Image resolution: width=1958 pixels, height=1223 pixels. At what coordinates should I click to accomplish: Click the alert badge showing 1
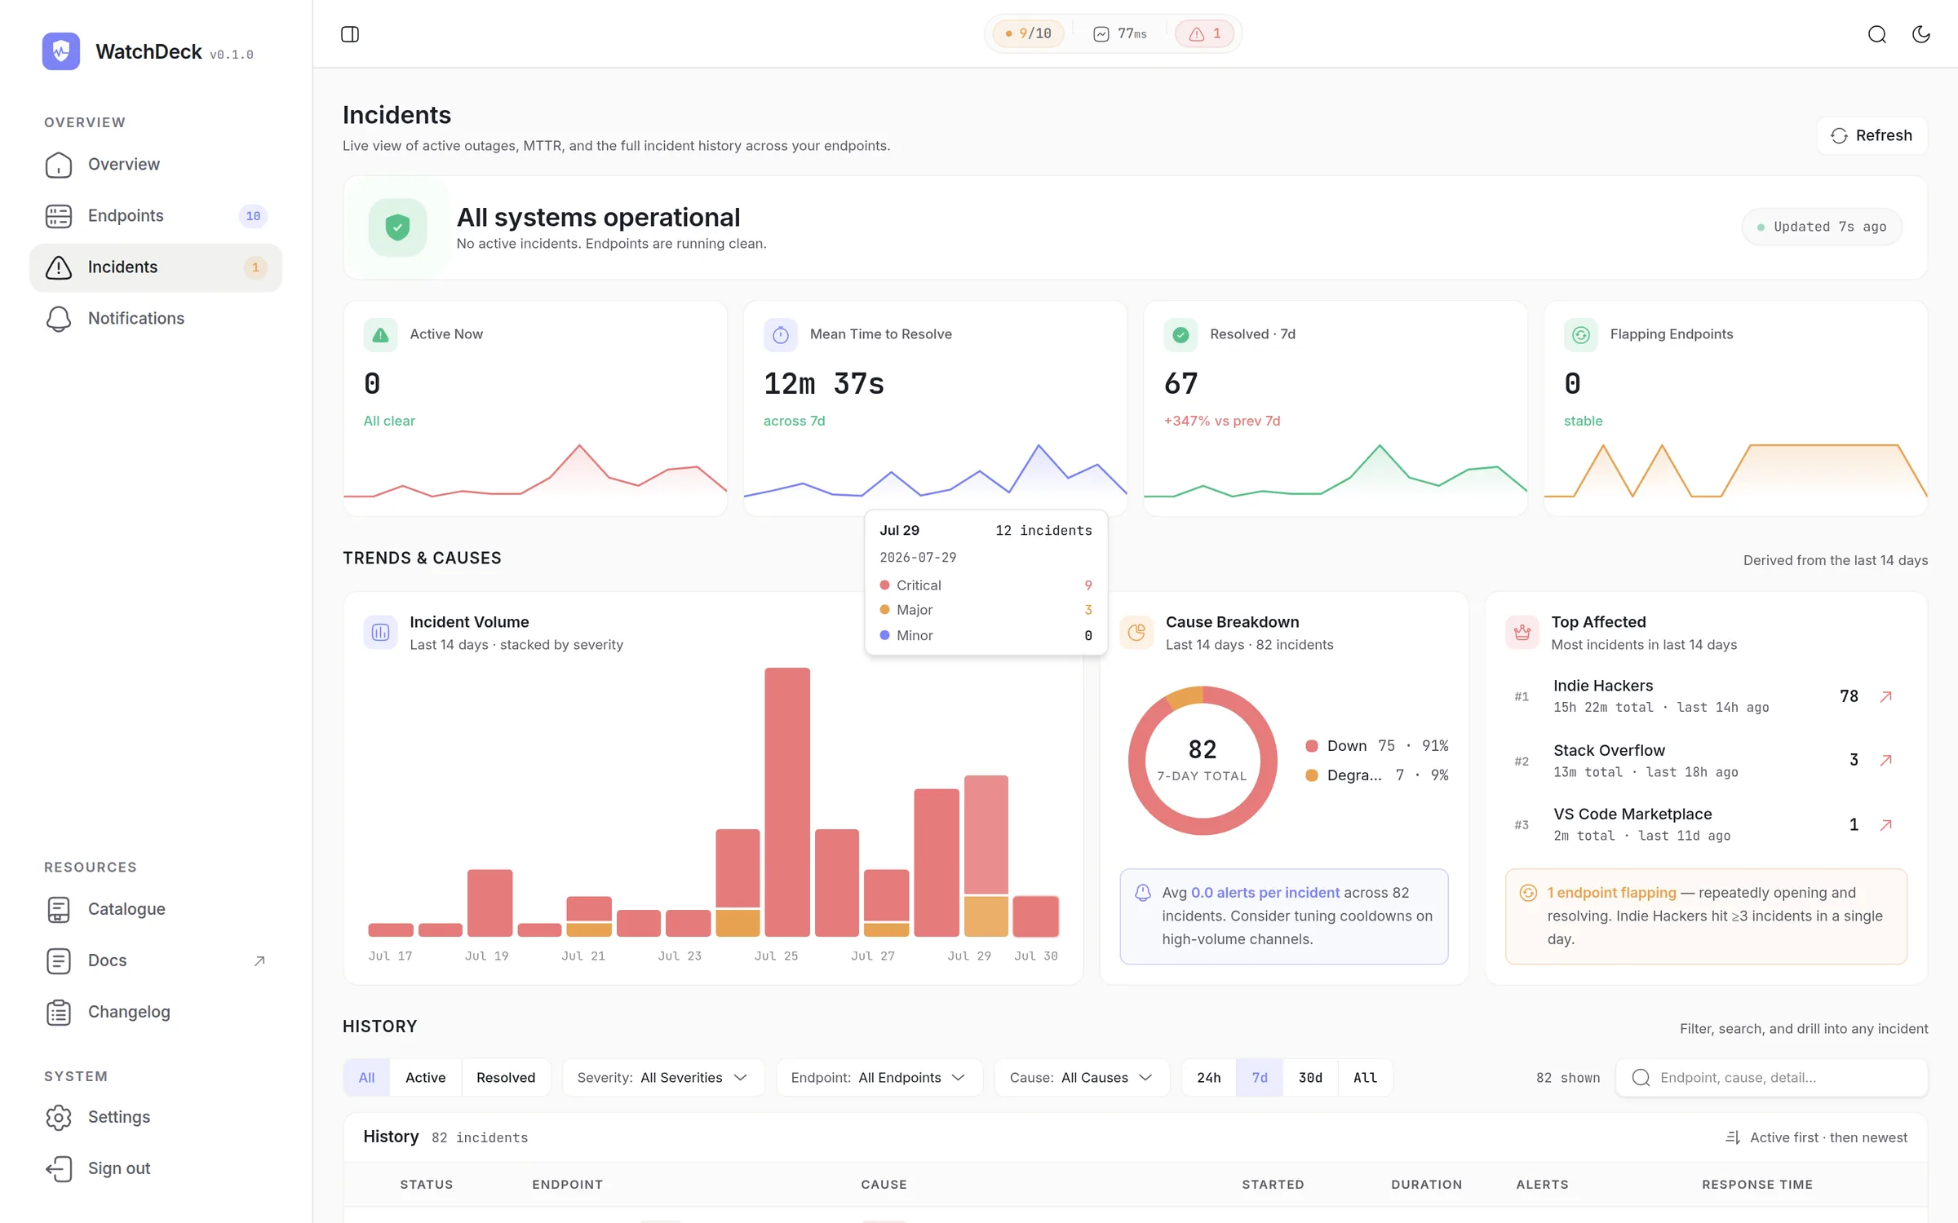1205,33
